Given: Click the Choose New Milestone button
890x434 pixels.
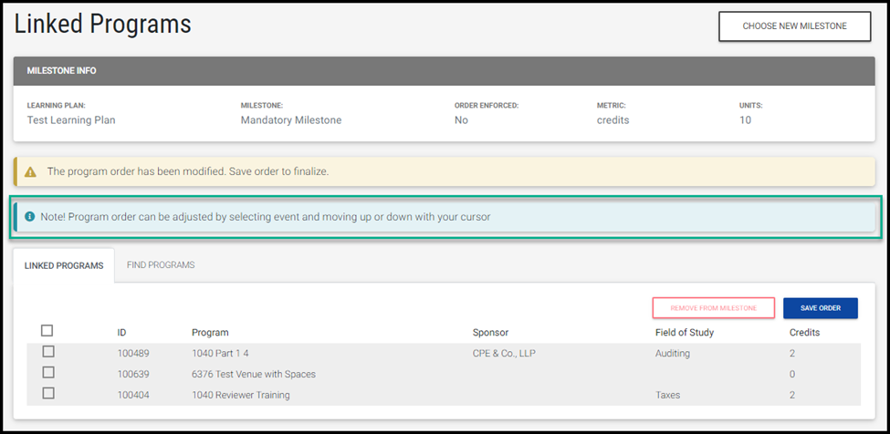Looking at the screenshot, I should (794, 26).
